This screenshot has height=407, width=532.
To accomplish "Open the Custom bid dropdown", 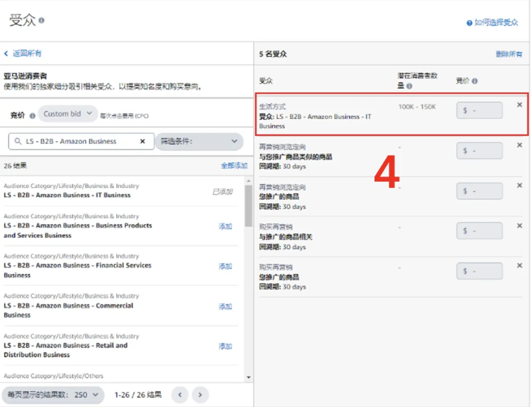I will click(67, 114).
